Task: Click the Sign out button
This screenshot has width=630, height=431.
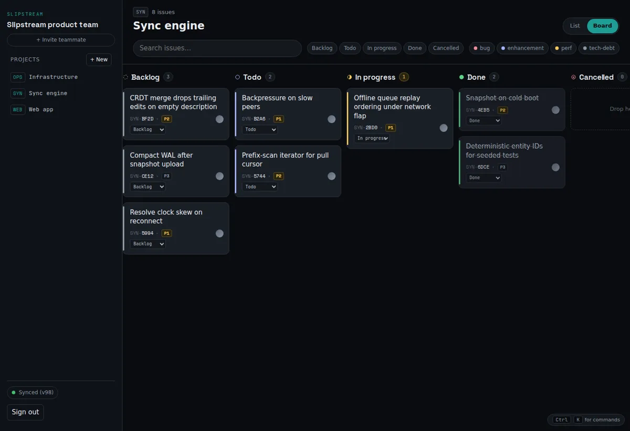Action: pos(25,412)
